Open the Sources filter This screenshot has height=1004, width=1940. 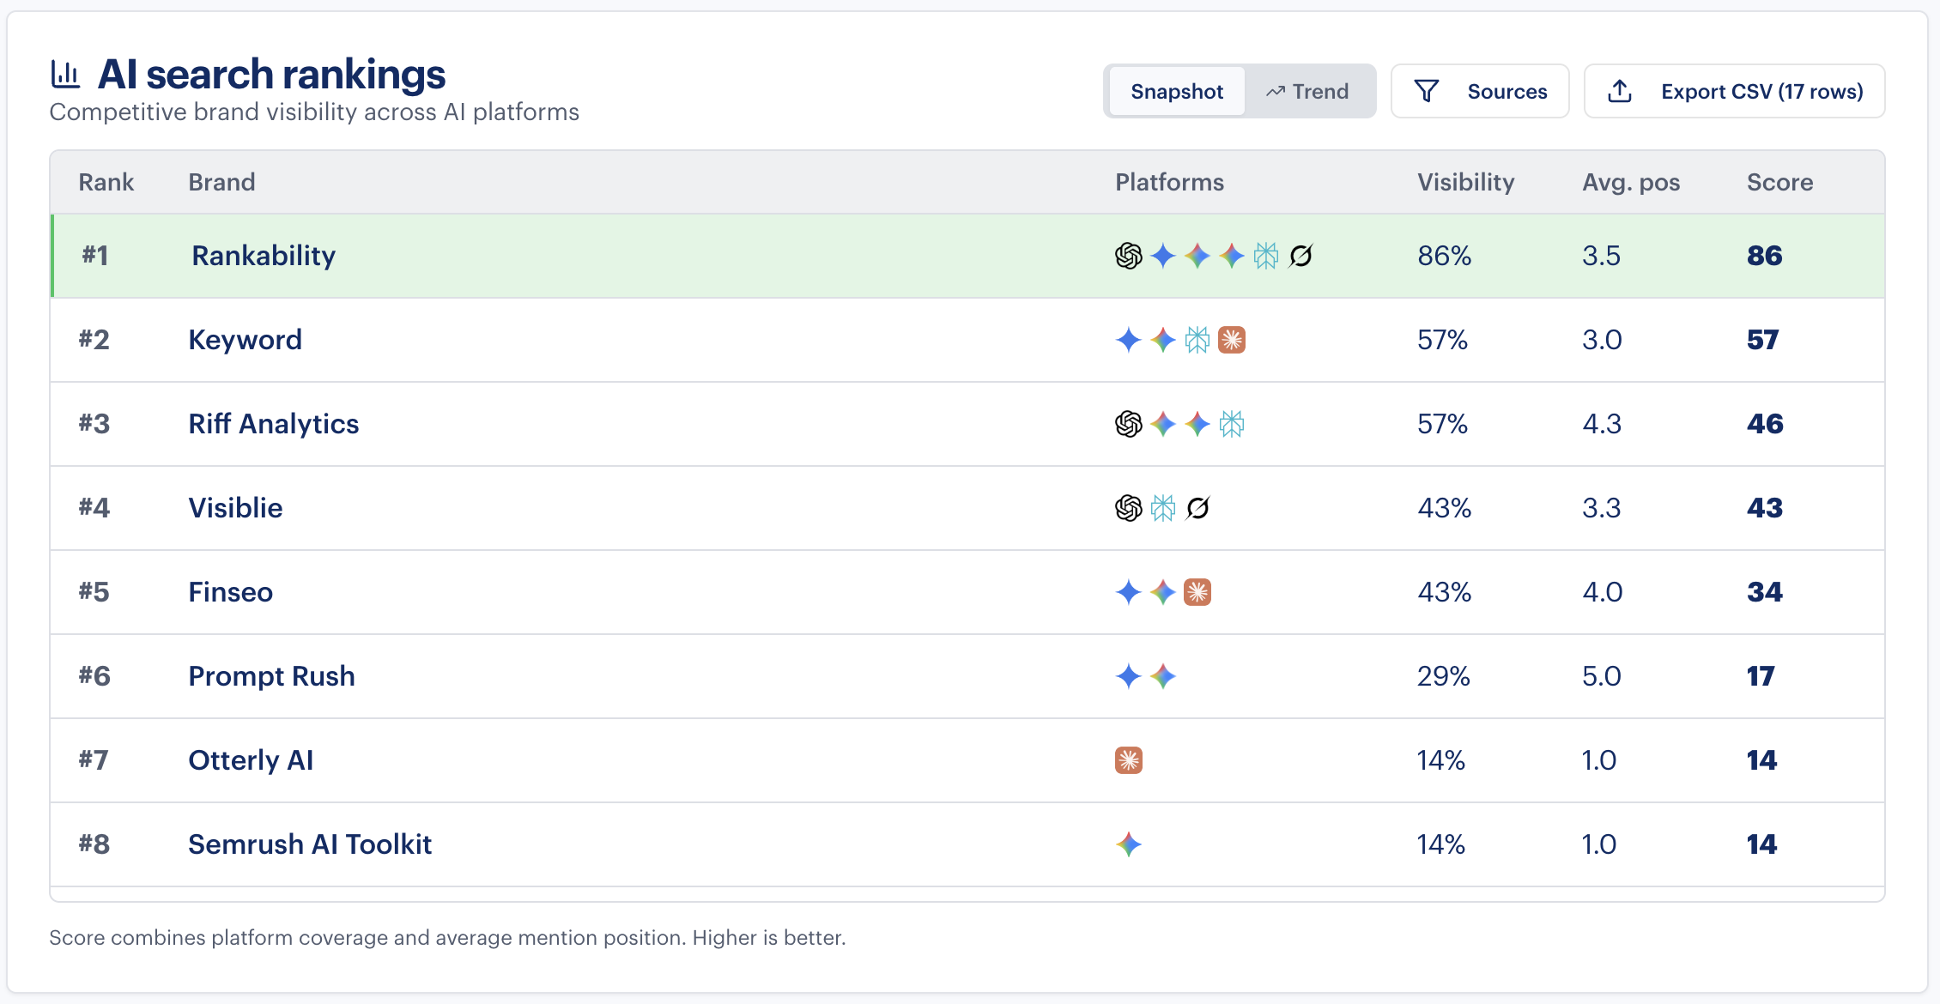[x=1480, y=91]
